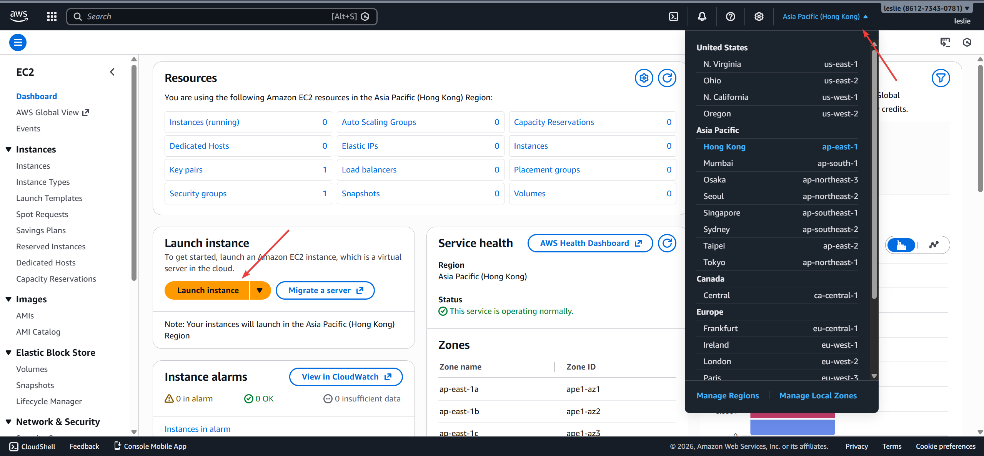Viewport: 984px width, 456px height.
Task: Open the Manage Regions link
Action: [x=728, y=396]
